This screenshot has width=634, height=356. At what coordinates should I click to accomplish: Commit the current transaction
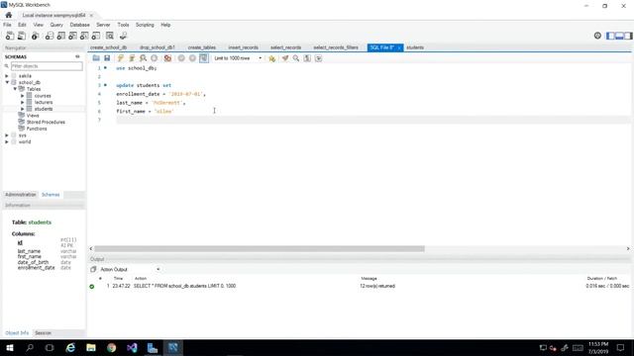(x=181, y=58)
